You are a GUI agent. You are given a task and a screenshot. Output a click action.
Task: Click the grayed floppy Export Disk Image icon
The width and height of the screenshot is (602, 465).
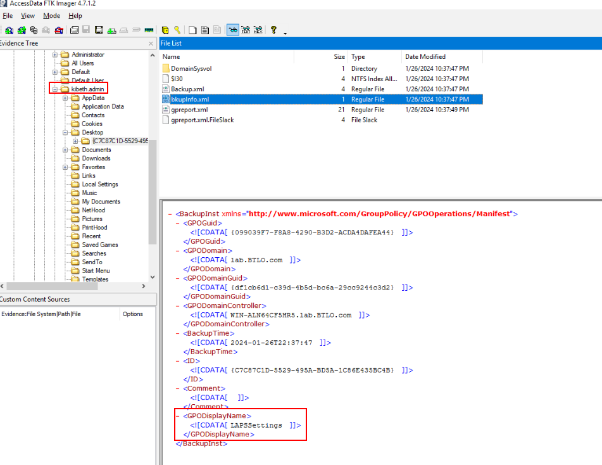point(86,30)
